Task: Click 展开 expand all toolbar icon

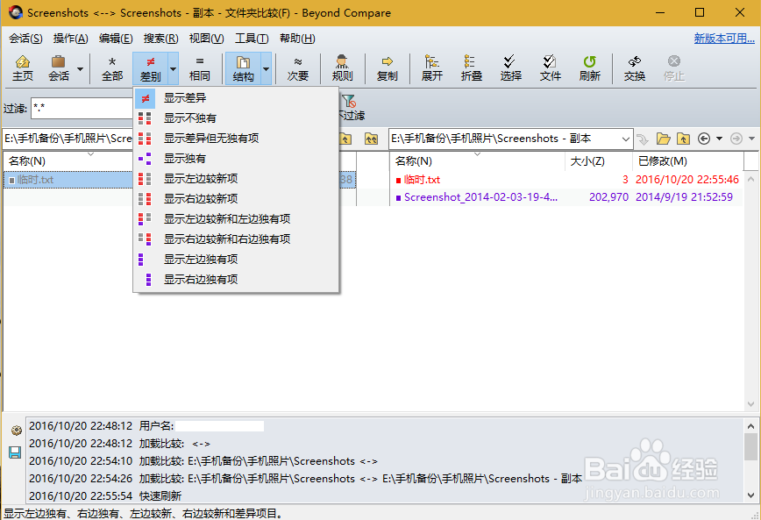Action: [432, 68]
